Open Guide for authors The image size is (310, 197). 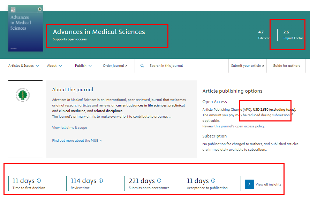click(287, 66)
